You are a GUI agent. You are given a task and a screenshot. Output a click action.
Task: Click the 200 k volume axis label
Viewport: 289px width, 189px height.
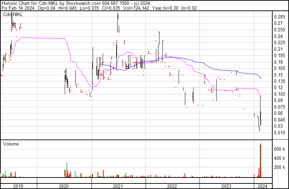[279, 167]
